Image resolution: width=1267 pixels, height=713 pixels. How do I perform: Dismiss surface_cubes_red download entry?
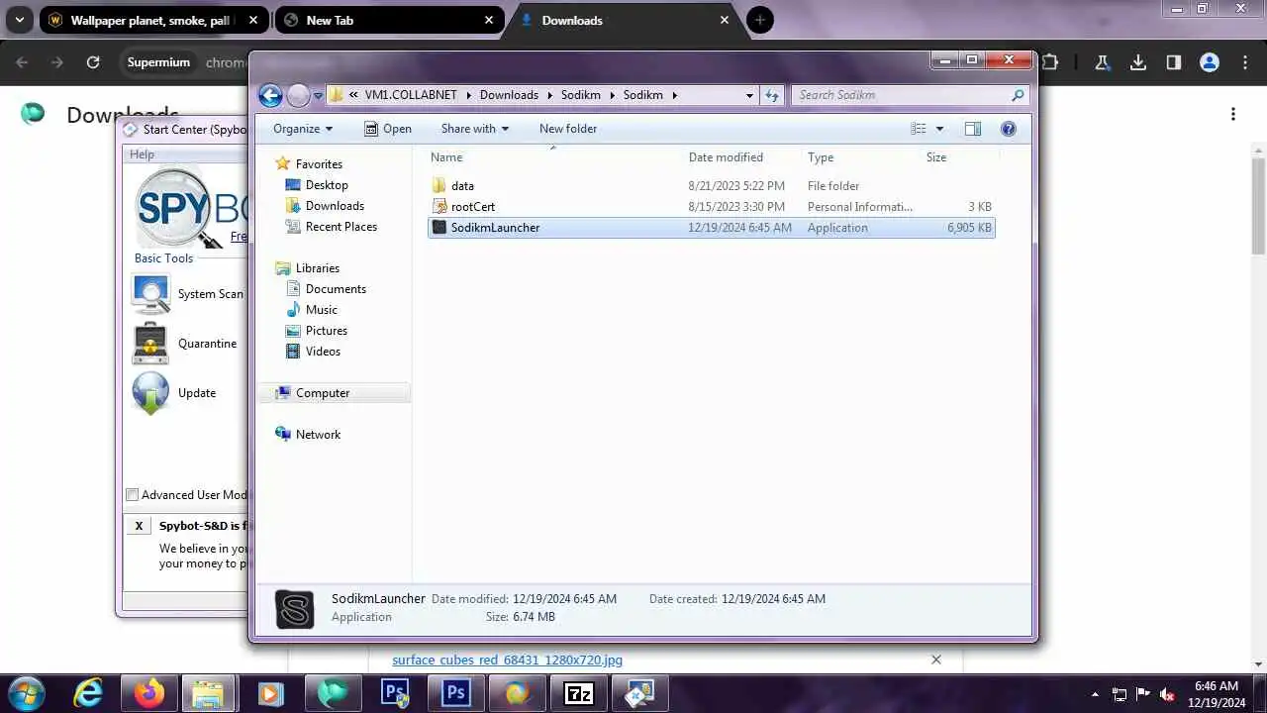tap(936, 660)
